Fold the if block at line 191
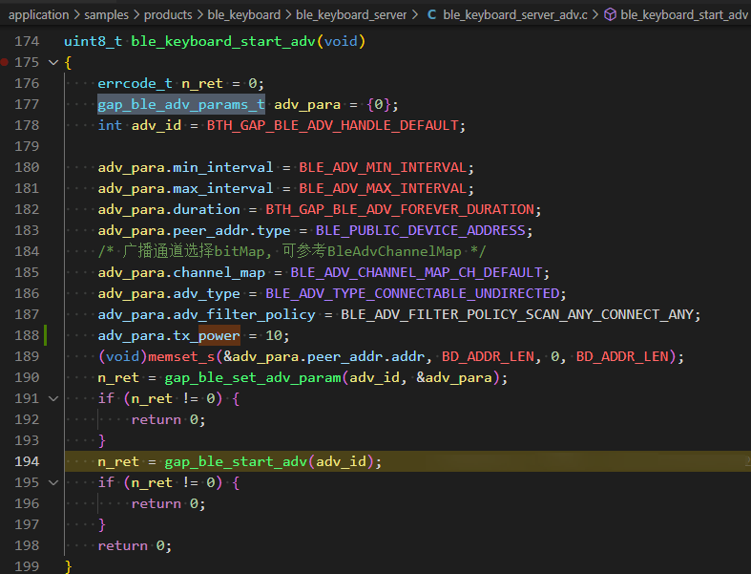 (52, 398)
